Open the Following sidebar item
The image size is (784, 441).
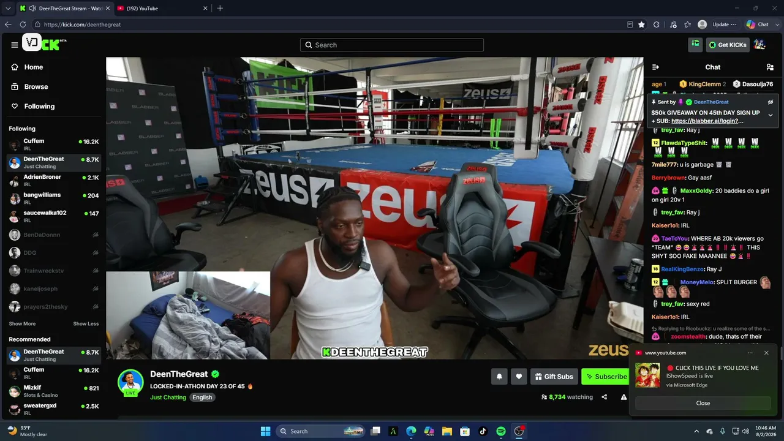[x=33, y=107]
